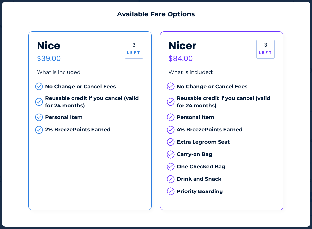
Task: Click Nicer fare No Change or Cancel Fees checkmark
Action: (170, 86)
